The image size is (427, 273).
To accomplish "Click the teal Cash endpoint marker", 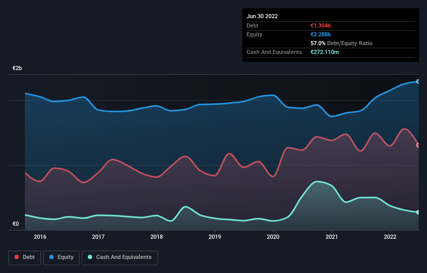I will (418, 212).
